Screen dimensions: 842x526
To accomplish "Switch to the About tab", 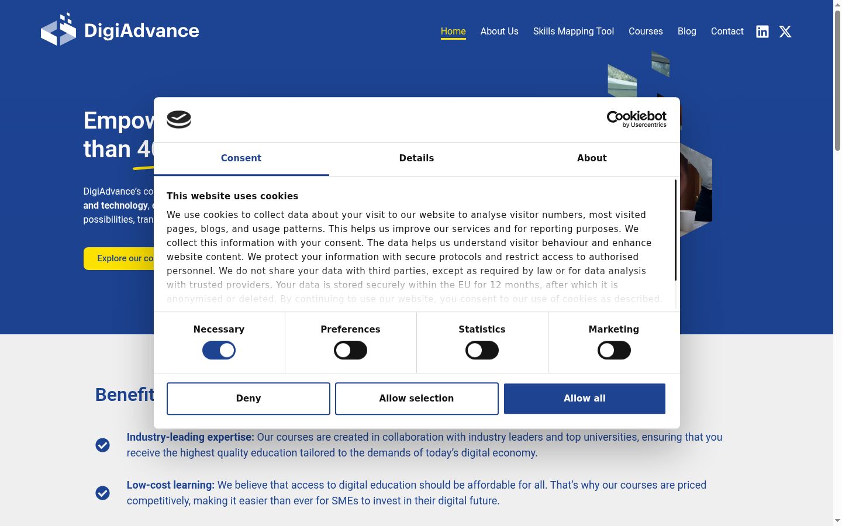I will (592, 158).
